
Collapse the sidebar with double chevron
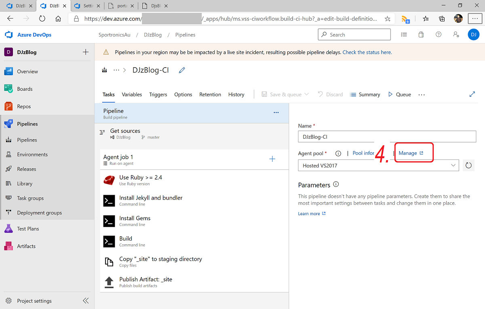tap(86, 301)
